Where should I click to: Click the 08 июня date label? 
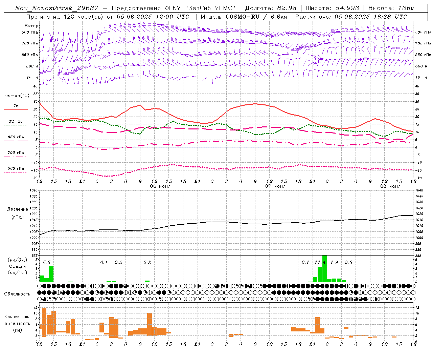(x=390, y=186)
